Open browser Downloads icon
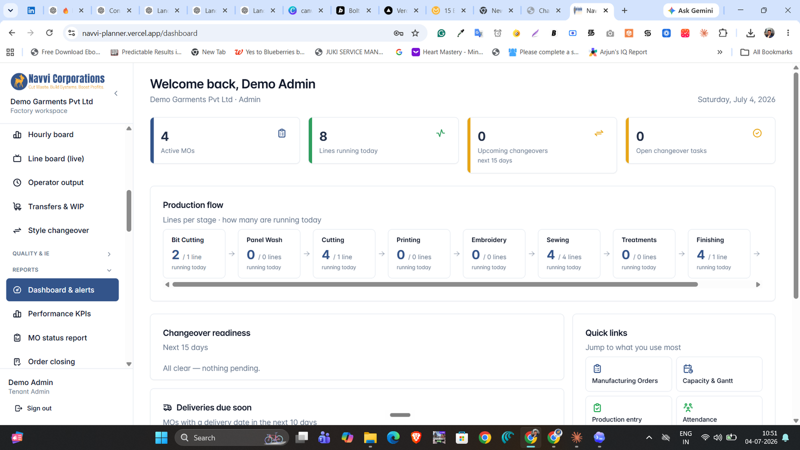 pos(750,33)
